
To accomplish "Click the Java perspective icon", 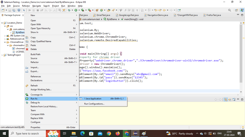I will click(x=242, y=10).
